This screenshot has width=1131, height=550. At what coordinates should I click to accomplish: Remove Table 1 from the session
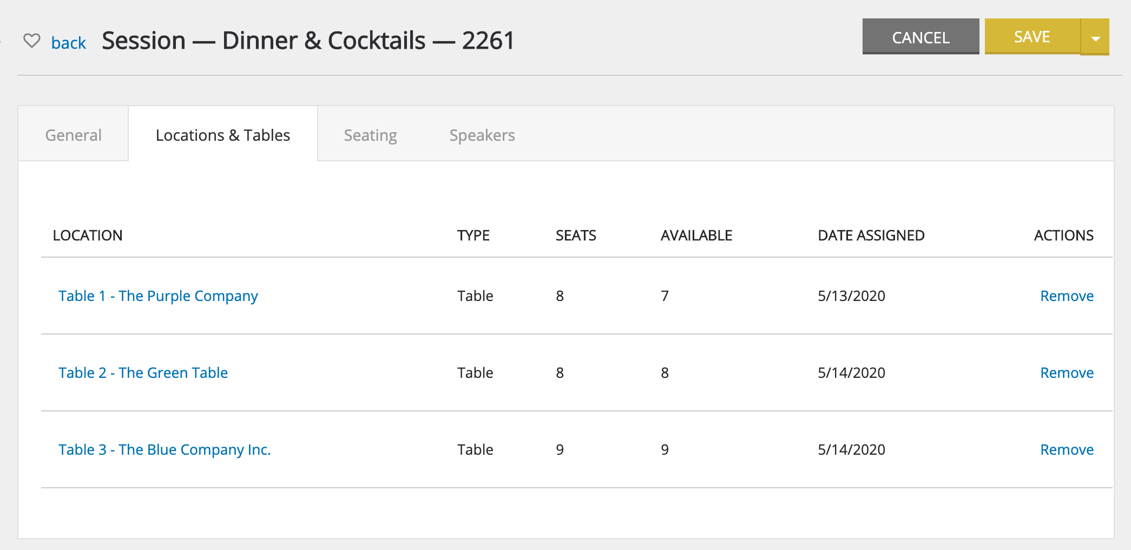[1067, 296]
